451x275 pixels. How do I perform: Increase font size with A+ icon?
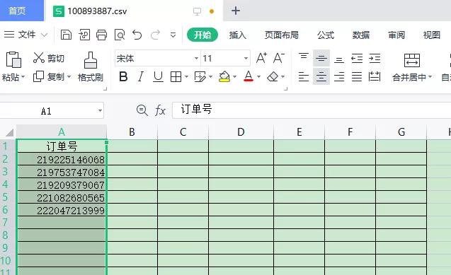tap(261, 58)
